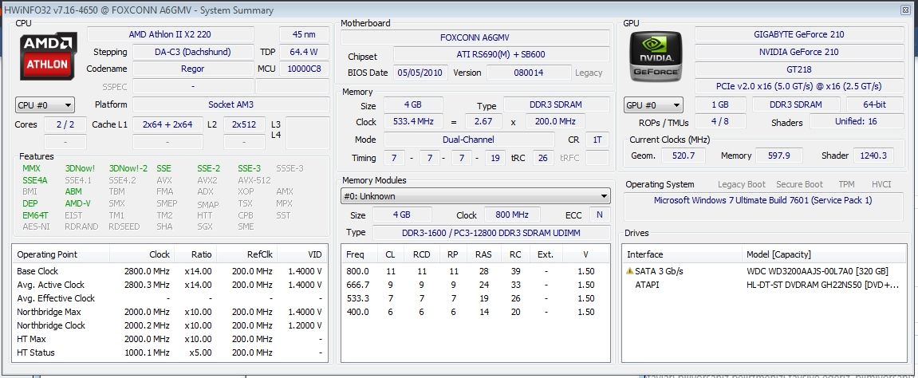Click the 533.4 MHz memory clock value
918x378 pixels.
point(413,122)
